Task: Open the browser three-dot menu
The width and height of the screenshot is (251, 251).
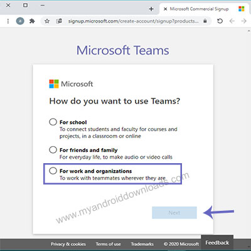Action: pos(8,21)
